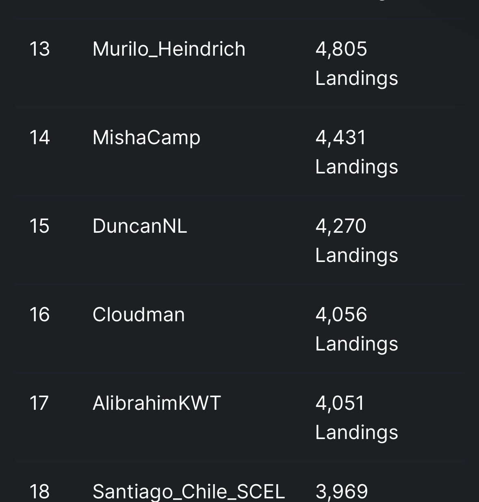Click the word Landings under 4,805
This screenshot has height=502, width=479.
[x=357, y=78]
